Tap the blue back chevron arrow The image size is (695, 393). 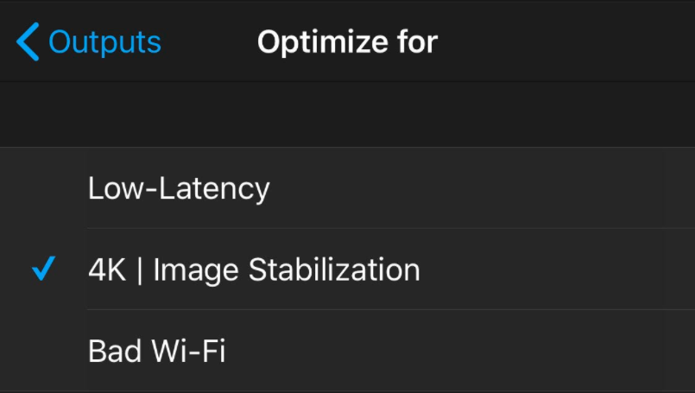click(28, 41)
